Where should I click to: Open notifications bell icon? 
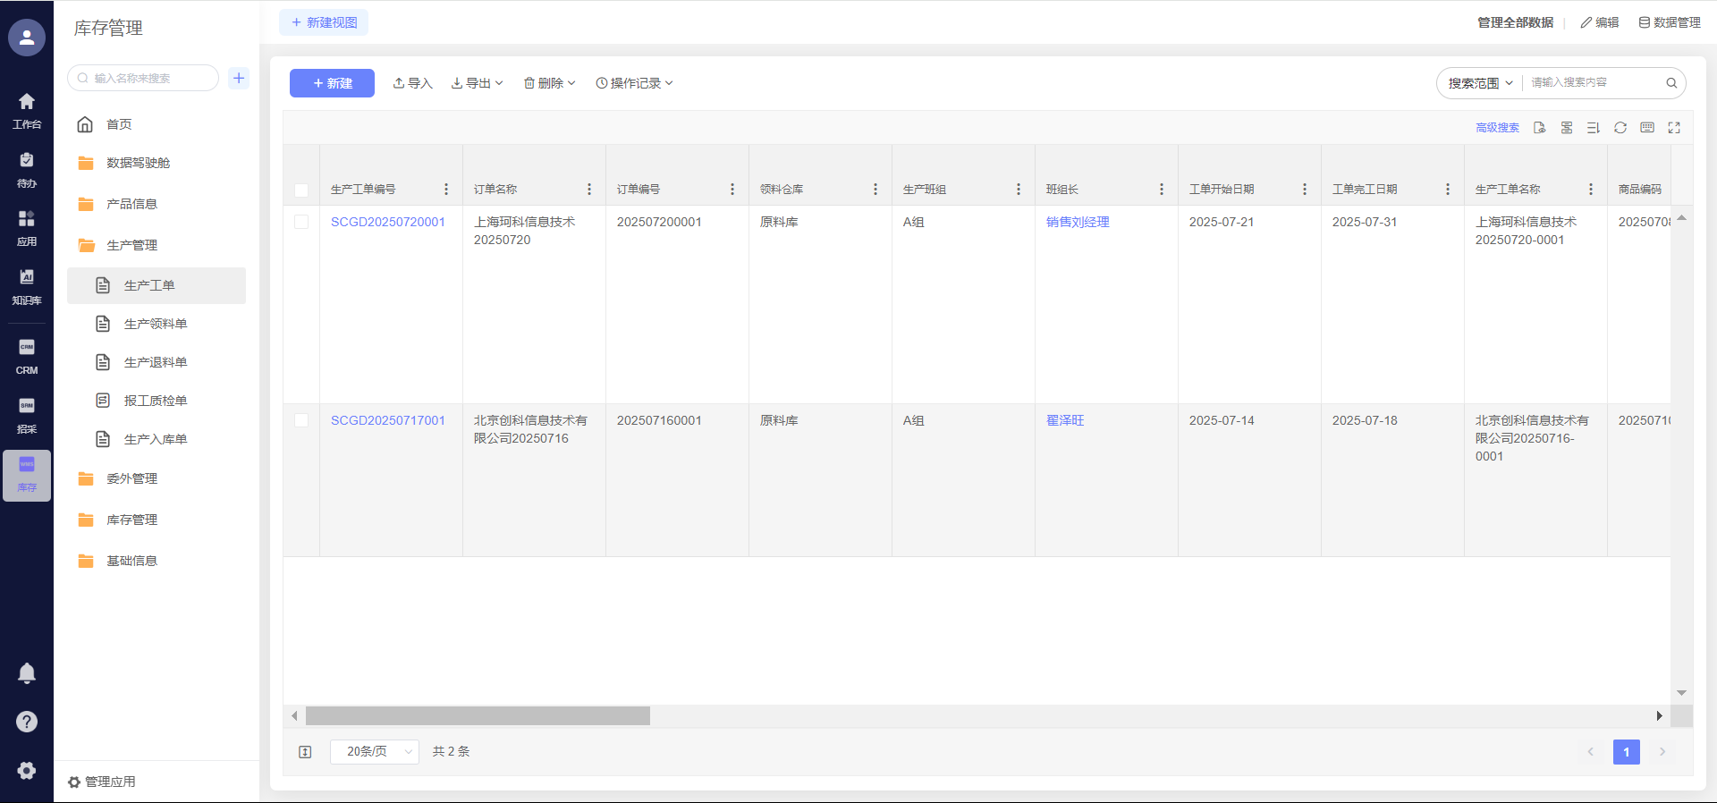27,673
